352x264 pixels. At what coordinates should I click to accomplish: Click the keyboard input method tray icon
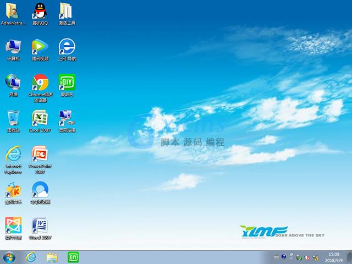(x=277, y=257)
